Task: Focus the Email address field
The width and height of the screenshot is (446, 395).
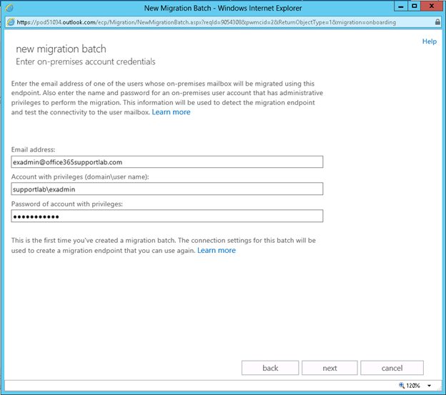Action: click(x=167, y=162)
